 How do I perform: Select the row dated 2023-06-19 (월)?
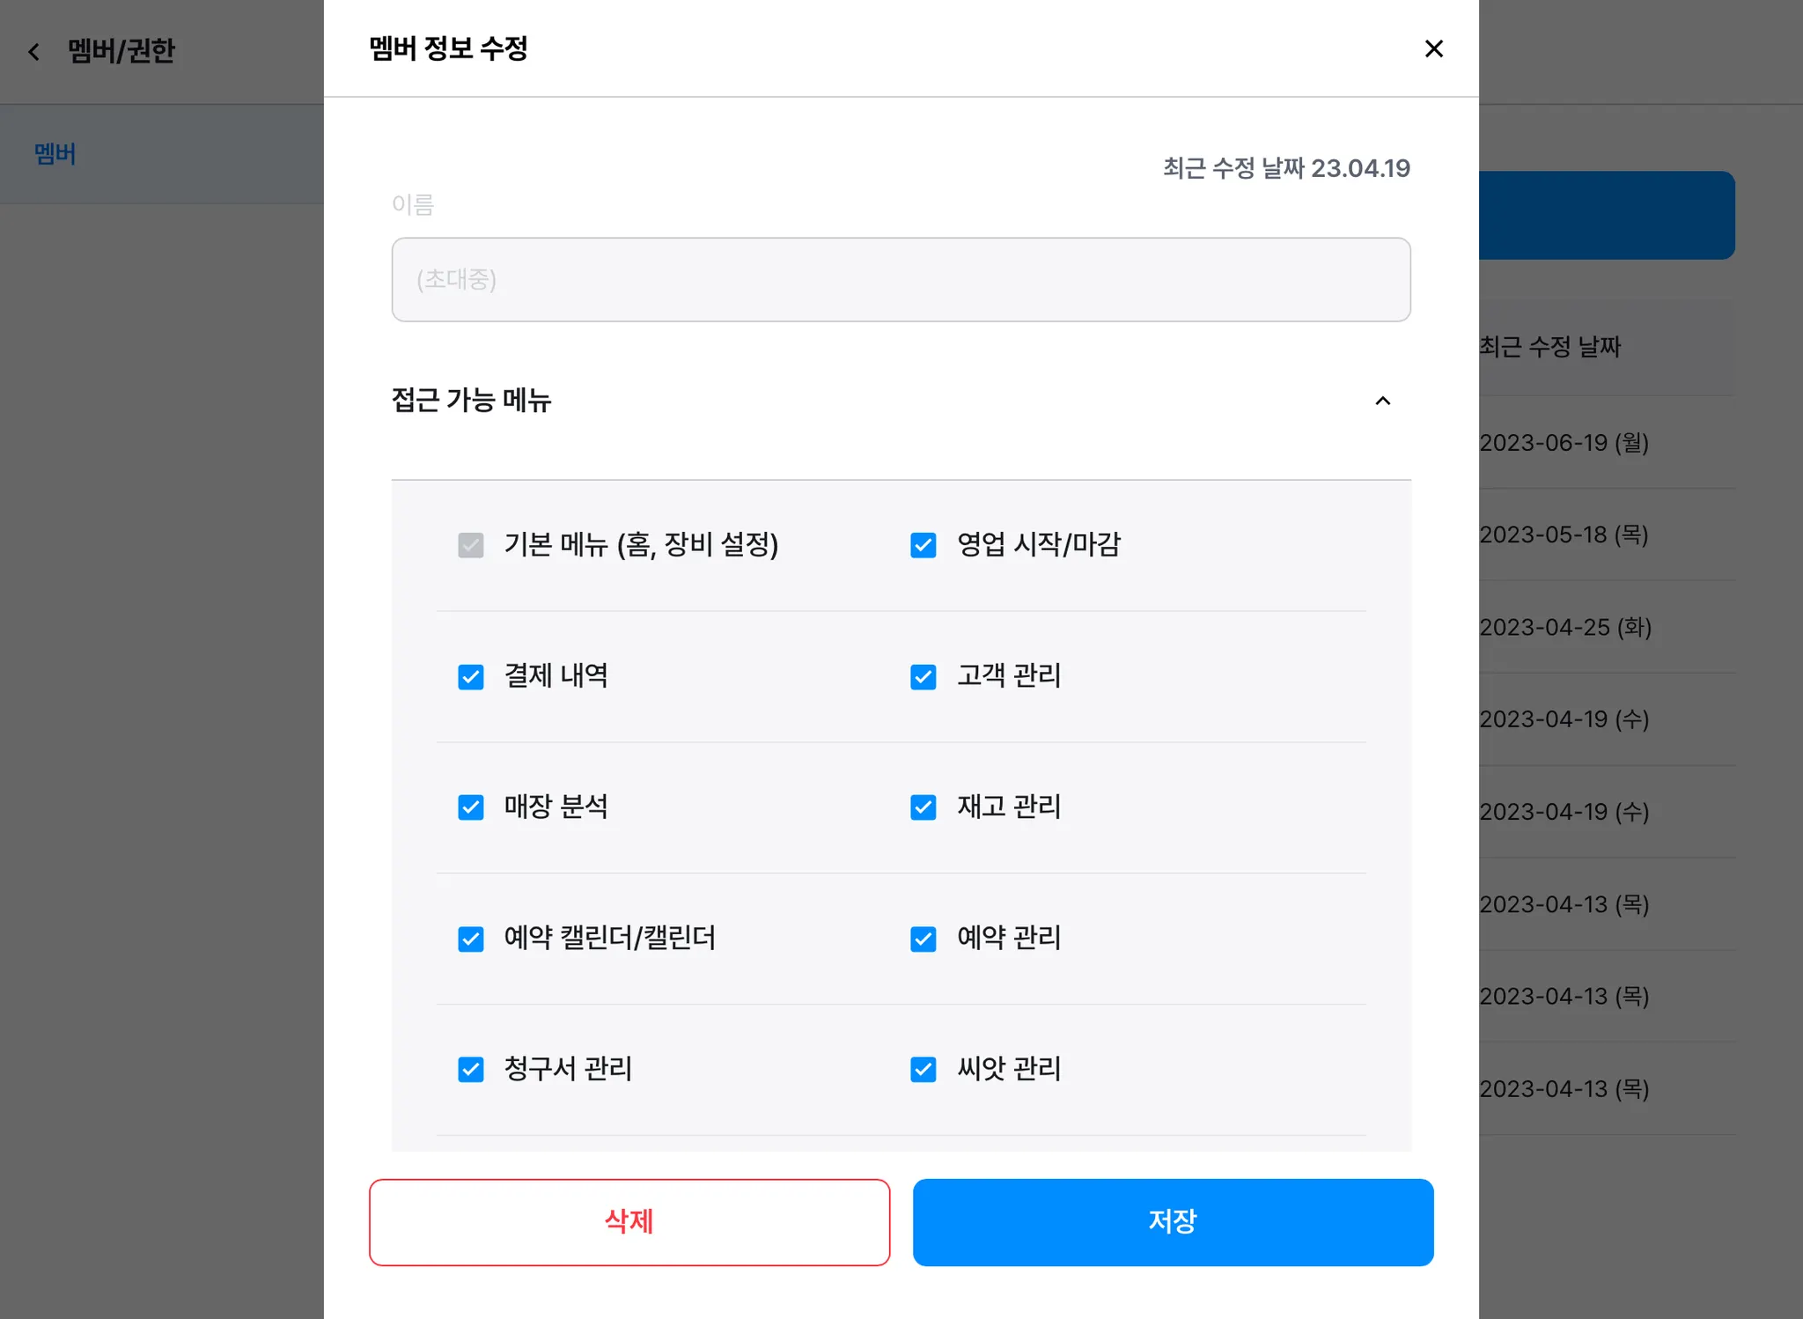[1564, 442]
